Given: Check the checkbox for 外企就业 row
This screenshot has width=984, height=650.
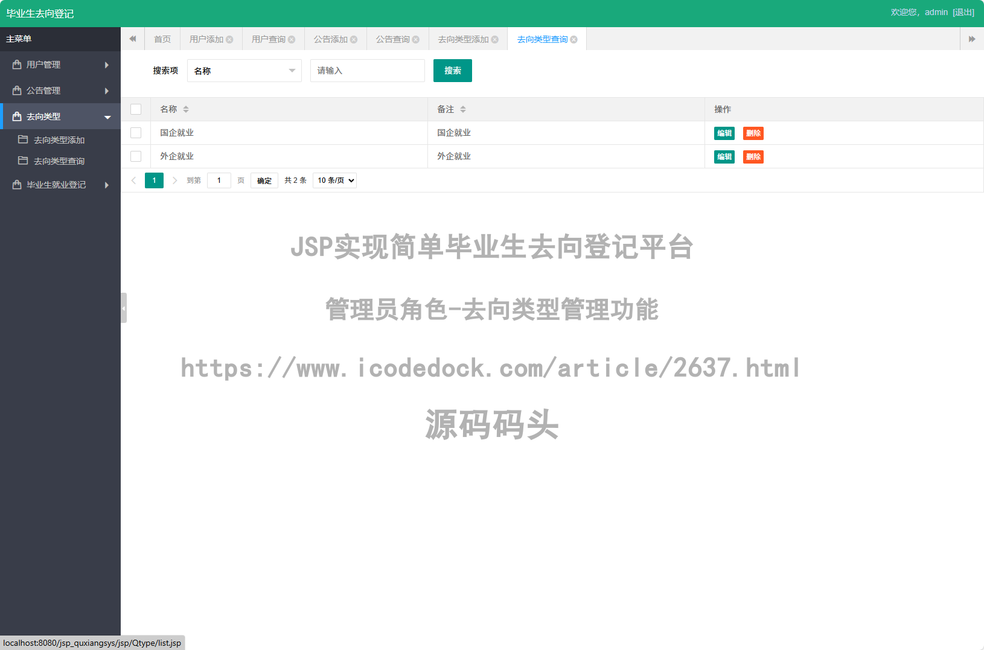Looking at the screenshot, I should pos(136,156).
